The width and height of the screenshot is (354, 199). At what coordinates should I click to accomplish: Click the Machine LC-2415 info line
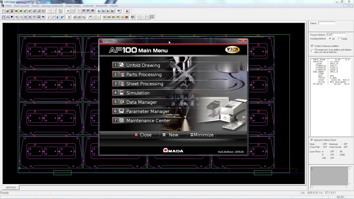coord(326,62)
